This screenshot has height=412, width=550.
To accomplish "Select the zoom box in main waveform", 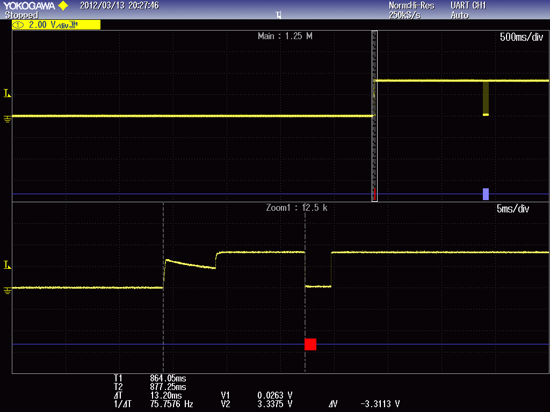I will pos(374,116).
